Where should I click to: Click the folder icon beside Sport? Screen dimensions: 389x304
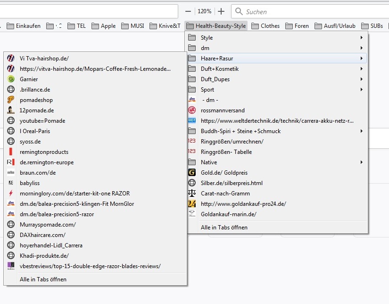coord(192,90)
